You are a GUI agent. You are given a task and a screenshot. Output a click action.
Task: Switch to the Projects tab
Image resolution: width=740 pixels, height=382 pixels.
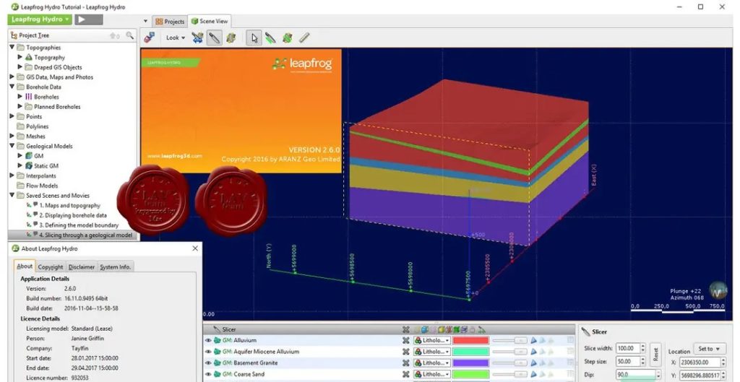(x=170, y=22)
